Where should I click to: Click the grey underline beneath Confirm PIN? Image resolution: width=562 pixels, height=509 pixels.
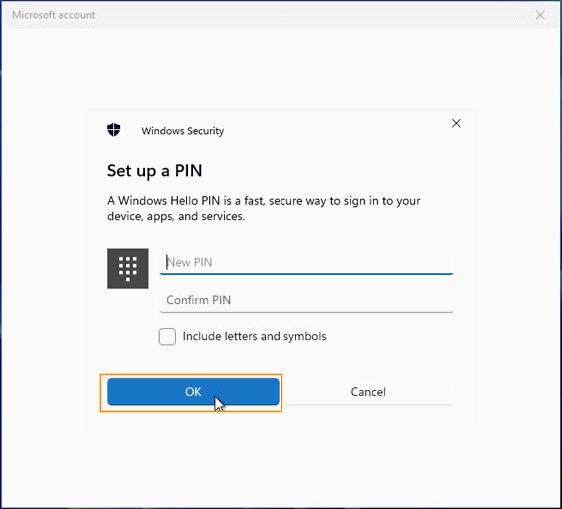tap(306, 312)
